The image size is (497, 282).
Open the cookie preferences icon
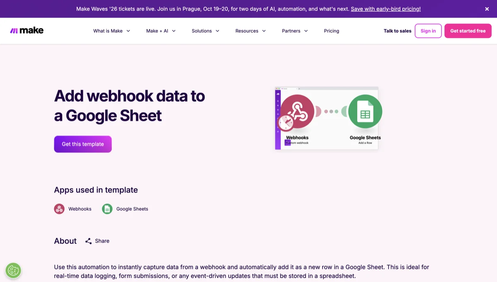(x=13, y=270)
